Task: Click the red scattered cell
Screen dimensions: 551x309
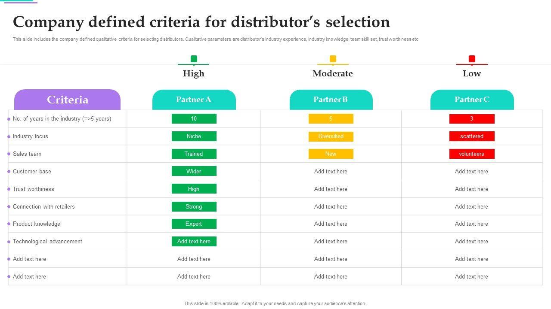Action: pos(472,136)
